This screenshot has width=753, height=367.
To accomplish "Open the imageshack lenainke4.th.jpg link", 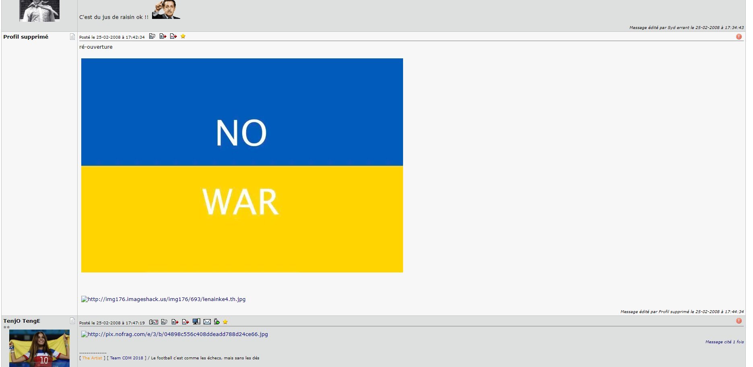I will click(163, 299).
